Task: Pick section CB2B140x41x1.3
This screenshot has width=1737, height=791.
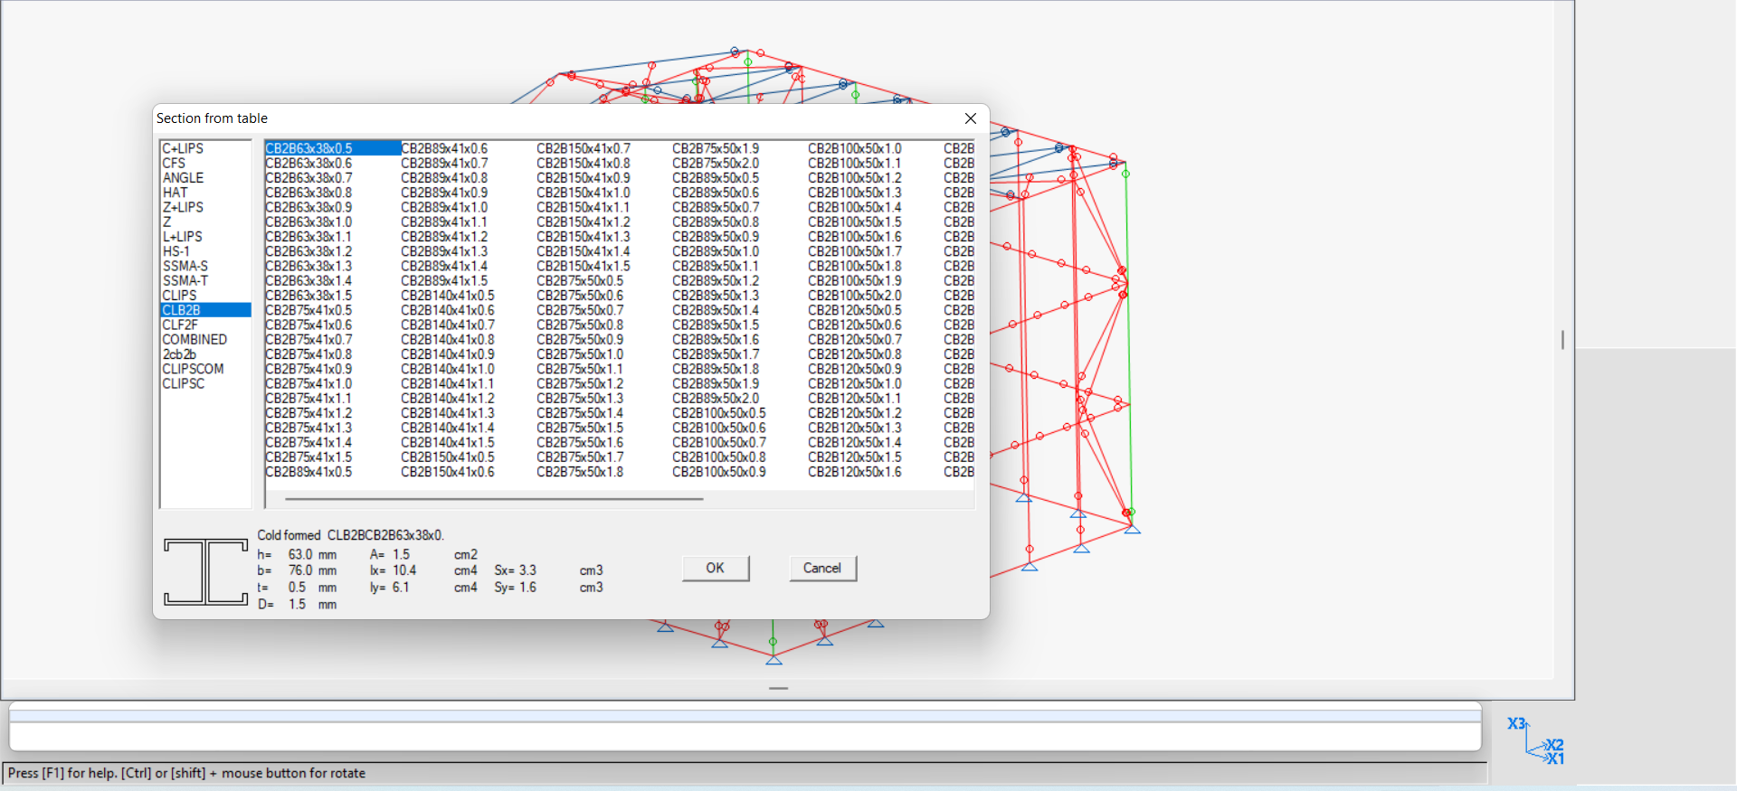Action: pos(448,413)
